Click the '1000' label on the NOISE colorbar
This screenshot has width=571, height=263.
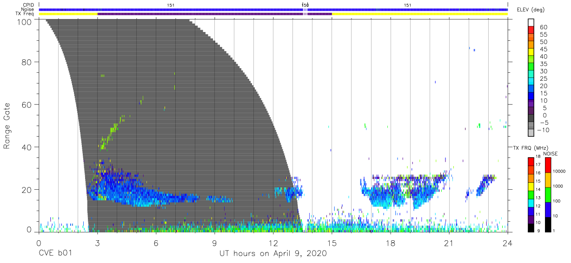558,186
